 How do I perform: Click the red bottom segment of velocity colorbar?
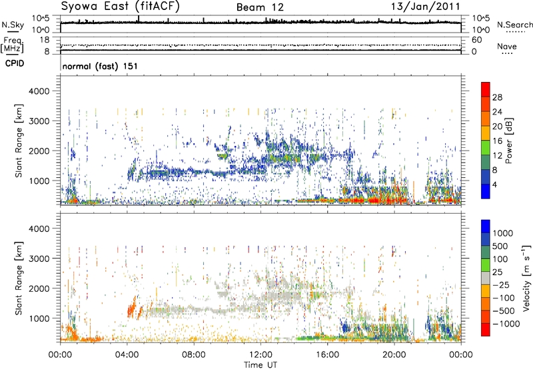486,330
